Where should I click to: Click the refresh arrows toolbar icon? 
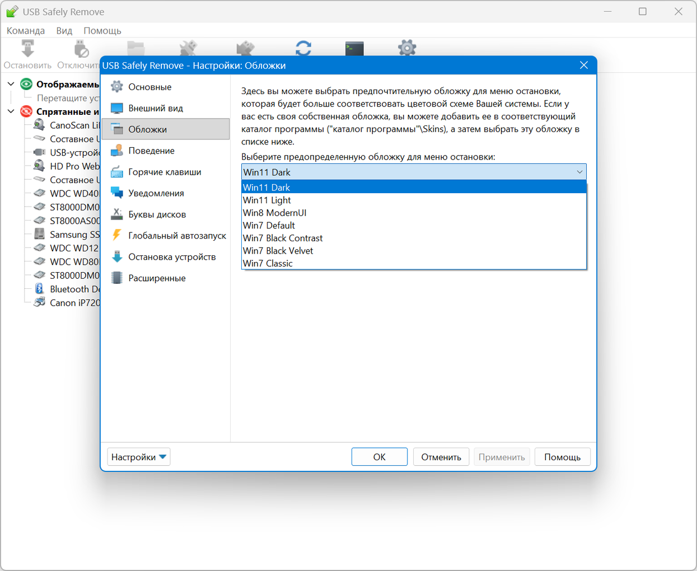coord(303,48)
